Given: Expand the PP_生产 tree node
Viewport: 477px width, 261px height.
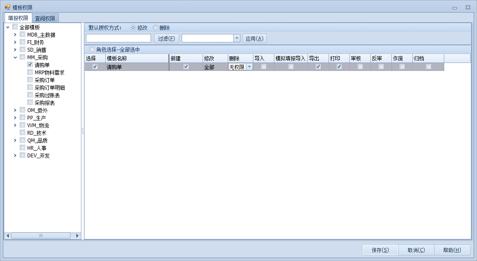Looking at the screenshot, I should pos(16,118).
